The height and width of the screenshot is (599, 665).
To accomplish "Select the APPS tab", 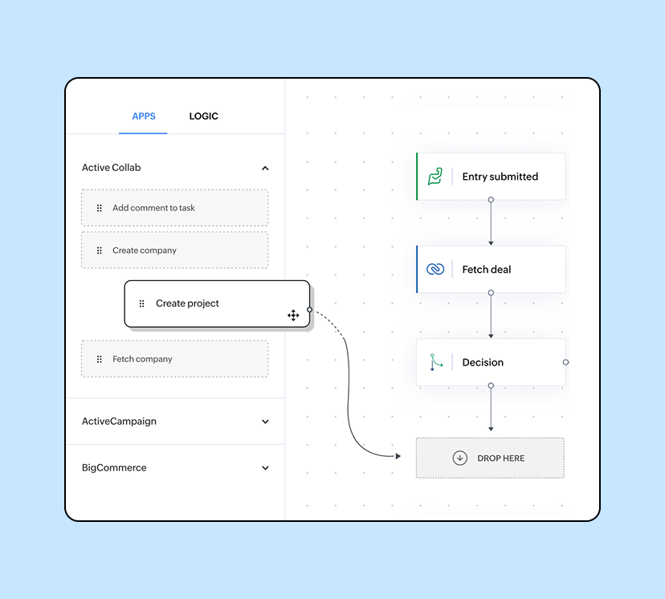I will pyautogui.click(x=143, y=116).
